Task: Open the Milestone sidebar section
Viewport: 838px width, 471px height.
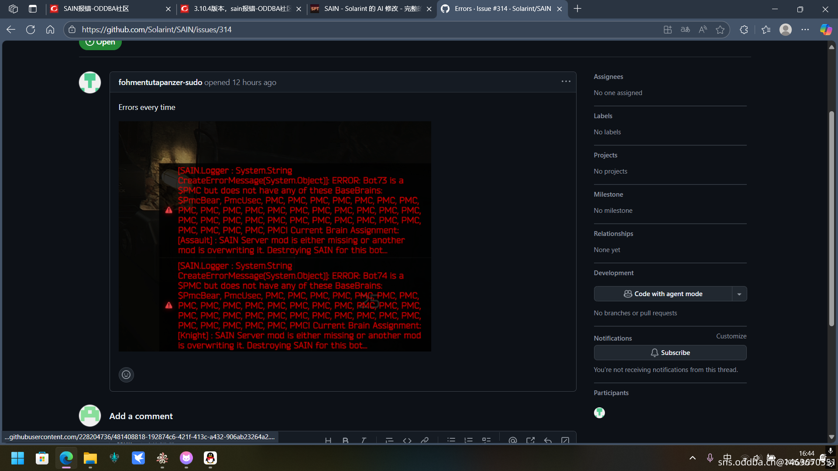Action: (x=608, y=195)
